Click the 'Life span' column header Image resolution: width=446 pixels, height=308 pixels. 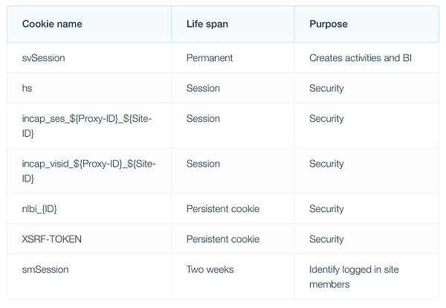click(207, 24)
